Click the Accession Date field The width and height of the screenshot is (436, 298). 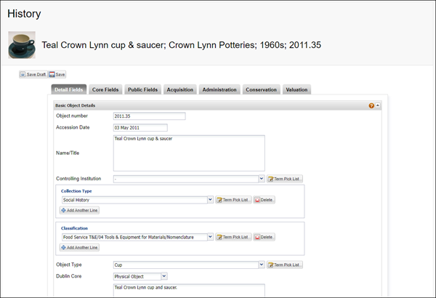click(x=140, y=128)
